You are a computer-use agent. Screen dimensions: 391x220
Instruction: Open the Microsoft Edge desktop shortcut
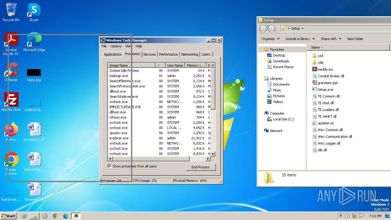pyautogui.click(x=34, y=42)
